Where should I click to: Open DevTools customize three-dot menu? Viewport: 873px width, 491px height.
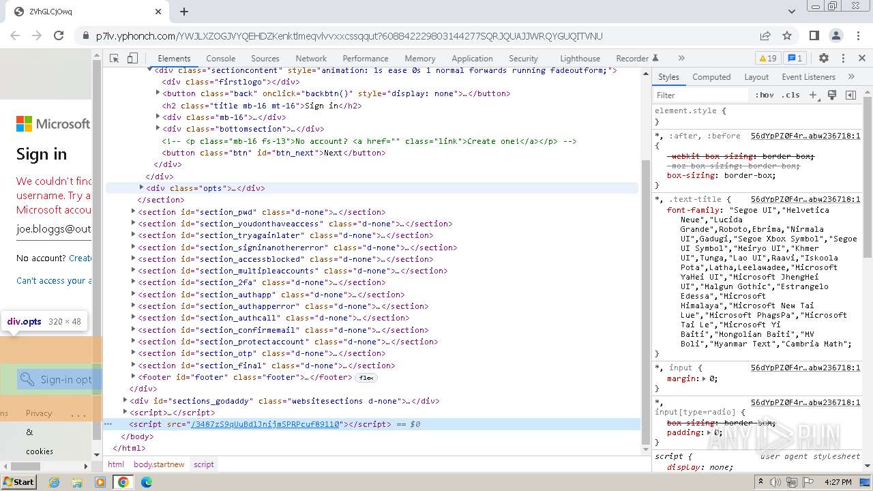tap(843, 59)
